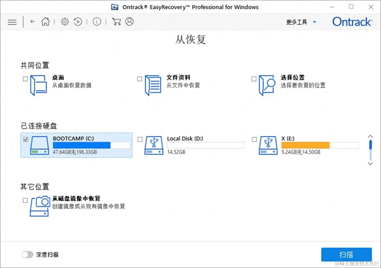Click the 47.64GB无196.33GB size text
Image resolution: width=381 pixels, height=268 pixels.
click(75, 152)
